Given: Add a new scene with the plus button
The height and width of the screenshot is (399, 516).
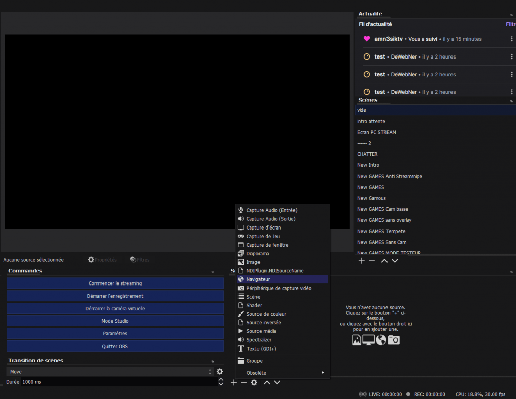Looking at the screenshot, I should click(361, 261).
